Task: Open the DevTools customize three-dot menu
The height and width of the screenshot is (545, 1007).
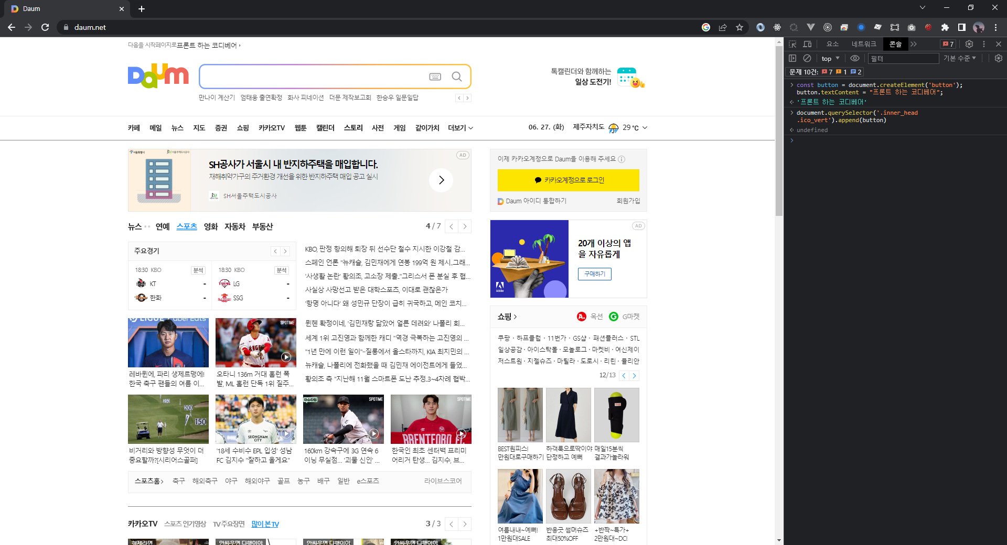Action: 984,44
